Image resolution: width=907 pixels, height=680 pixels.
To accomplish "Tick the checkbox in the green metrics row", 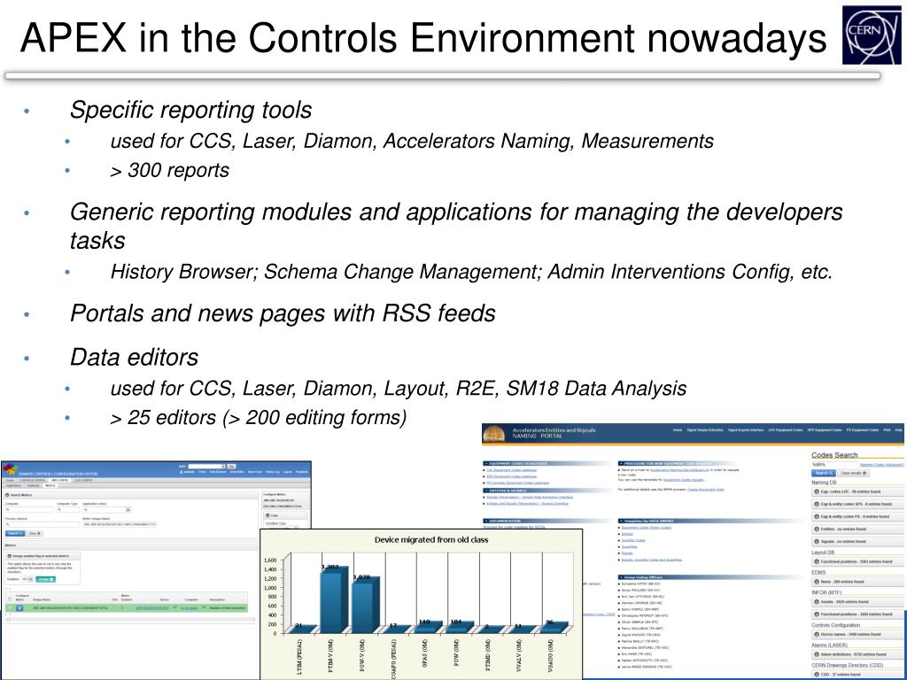I will 10,607.
